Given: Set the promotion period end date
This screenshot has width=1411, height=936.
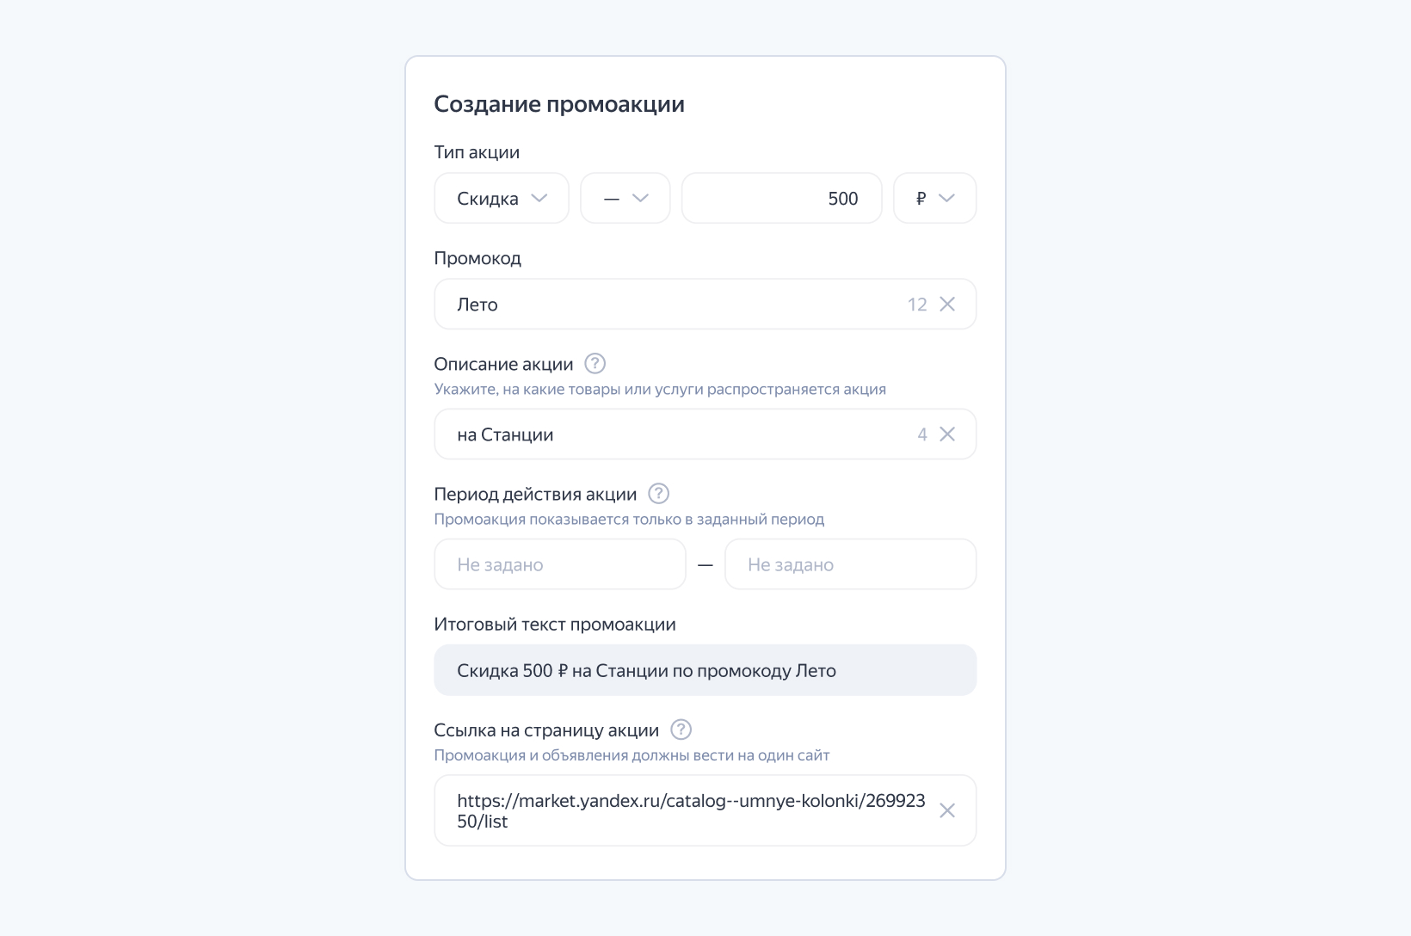Looking at the screenshot, I should 850,564.
